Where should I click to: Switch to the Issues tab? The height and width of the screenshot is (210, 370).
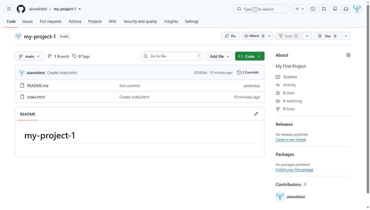tap(28, 21)
